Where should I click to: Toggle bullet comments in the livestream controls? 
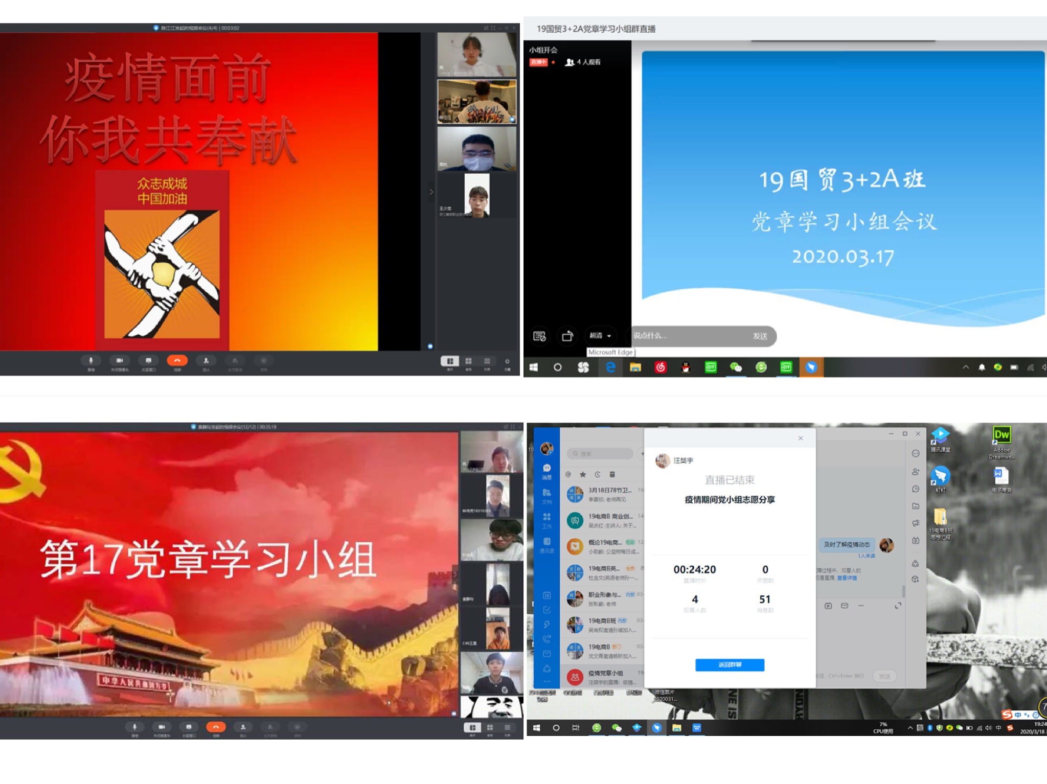click(539, 336)
